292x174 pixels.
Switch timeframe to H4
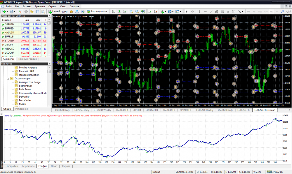[x=277, y=12]
